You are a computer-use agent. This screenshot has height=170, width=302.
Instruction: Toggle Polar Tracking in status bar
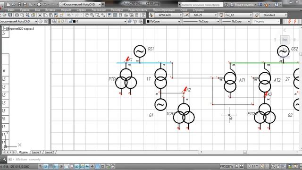[61, 166]
